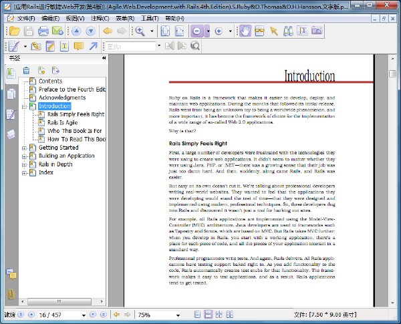Open the Comments panel in the sidebar
Screen dimensions: 401x324
(x=11, y=274)
